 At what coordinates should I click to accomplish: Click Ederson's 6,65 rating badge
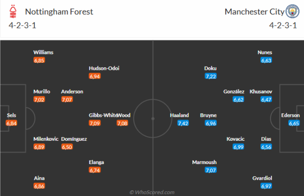(294, 123)
